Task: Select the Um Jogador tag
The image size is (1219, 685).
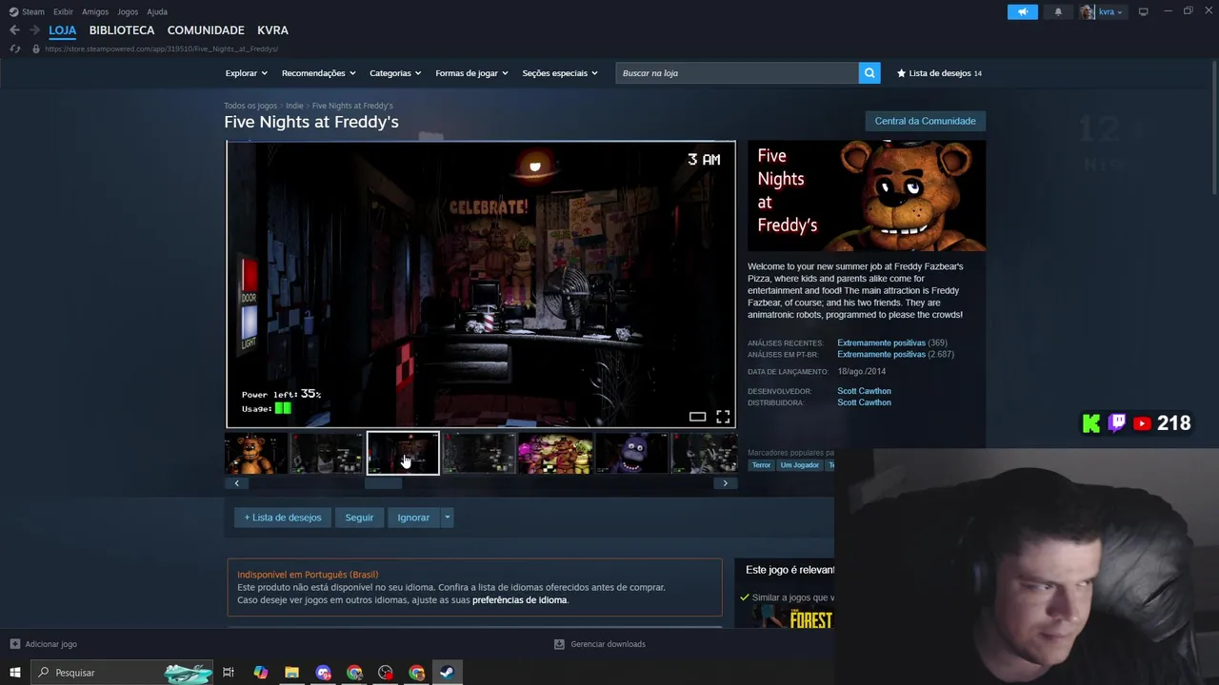Action: [x=799, y=465]
